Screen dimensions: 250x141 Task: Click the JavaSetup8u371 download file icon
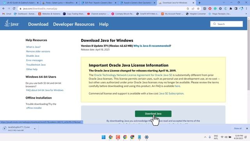tap(5, 128)
